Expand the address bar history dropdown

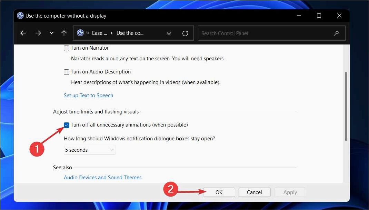point(169,33)
